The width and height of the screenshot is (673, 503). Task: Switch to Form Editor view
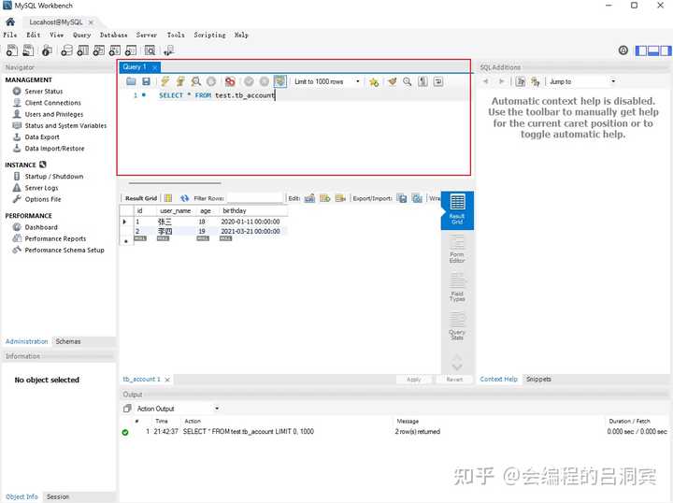tap(457, 250)
